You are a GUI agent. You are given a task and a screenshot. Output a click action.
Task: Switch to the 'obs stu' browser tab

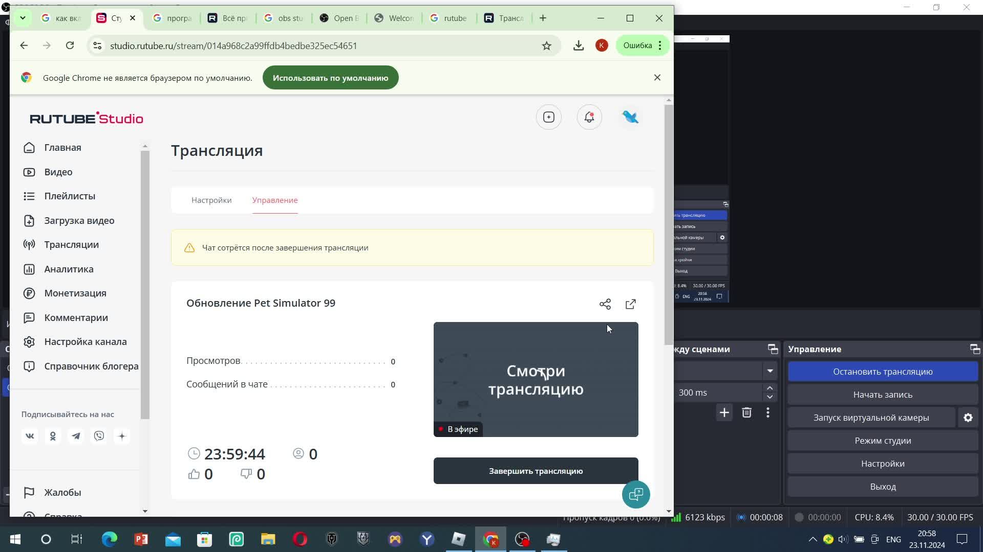(x=284, y=18)
